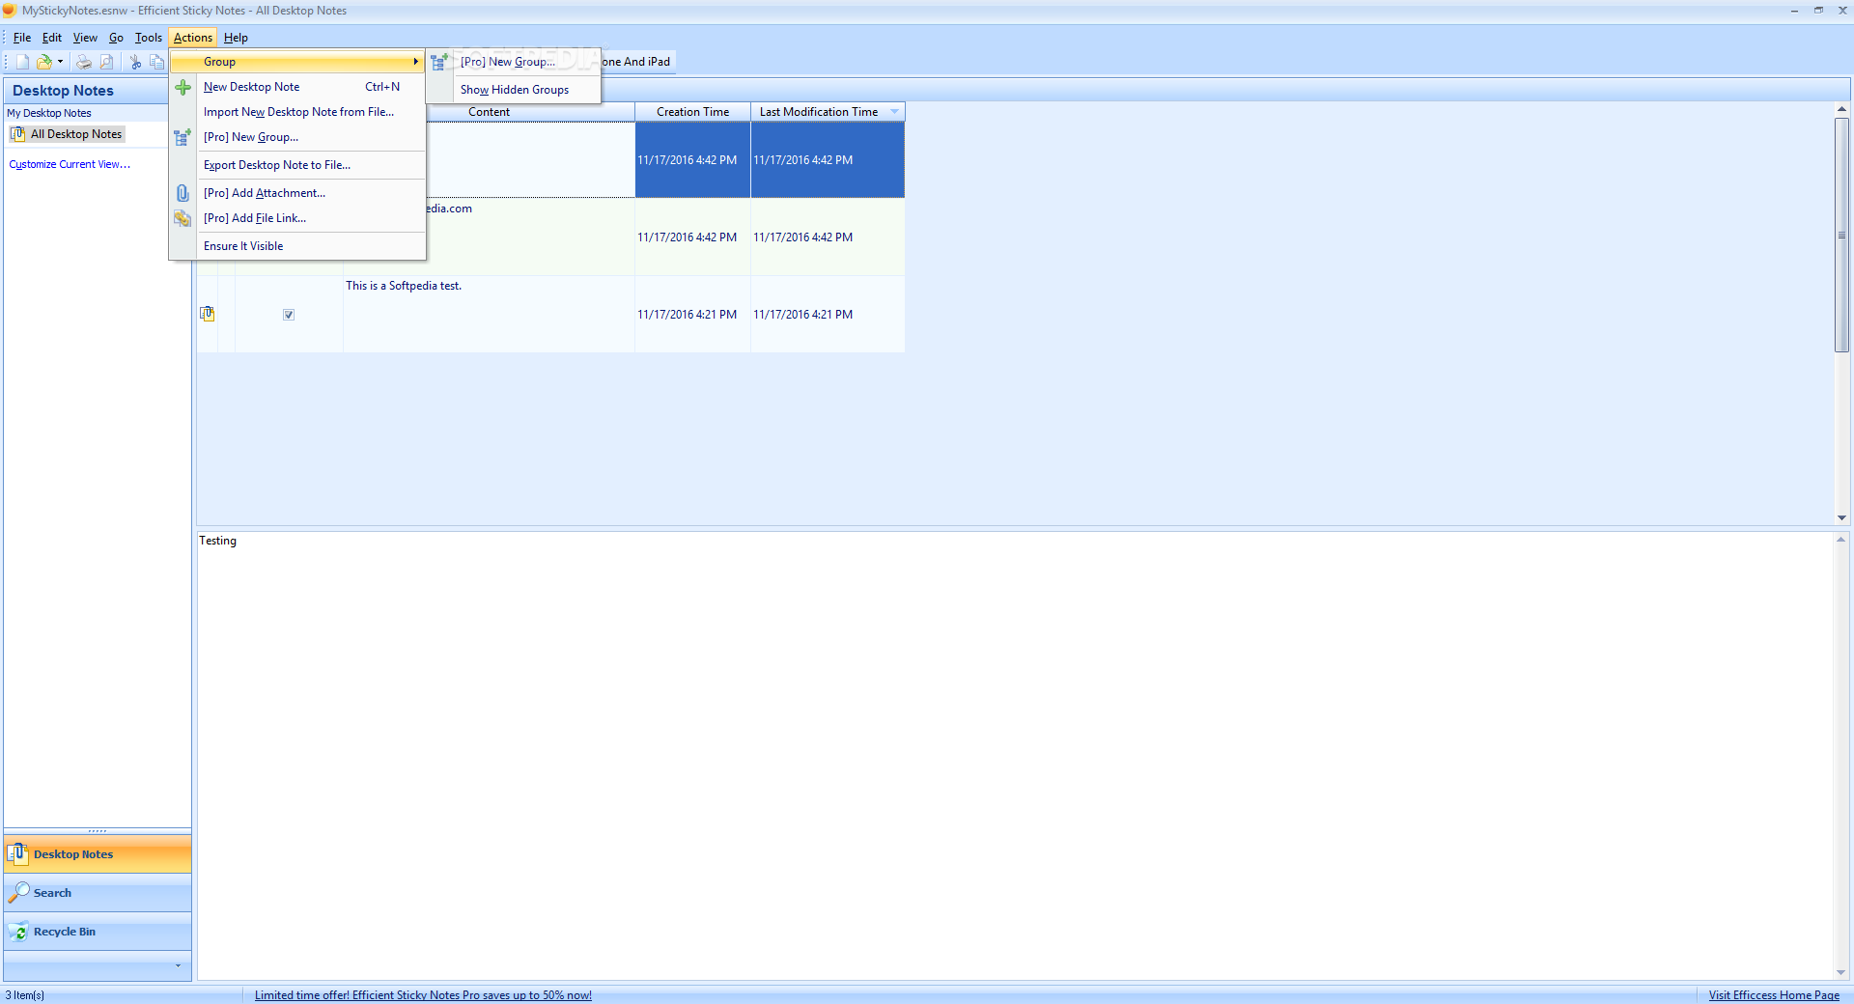Click the Search magnifier pane icon
Viewport: 1854px width, 1004px height.
tap(18, 893)
